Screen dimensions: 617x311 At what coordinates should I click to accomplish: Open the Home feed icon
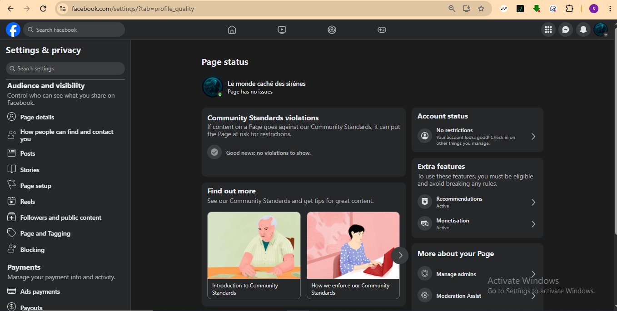pyautogui.click(x=232, y=30)
